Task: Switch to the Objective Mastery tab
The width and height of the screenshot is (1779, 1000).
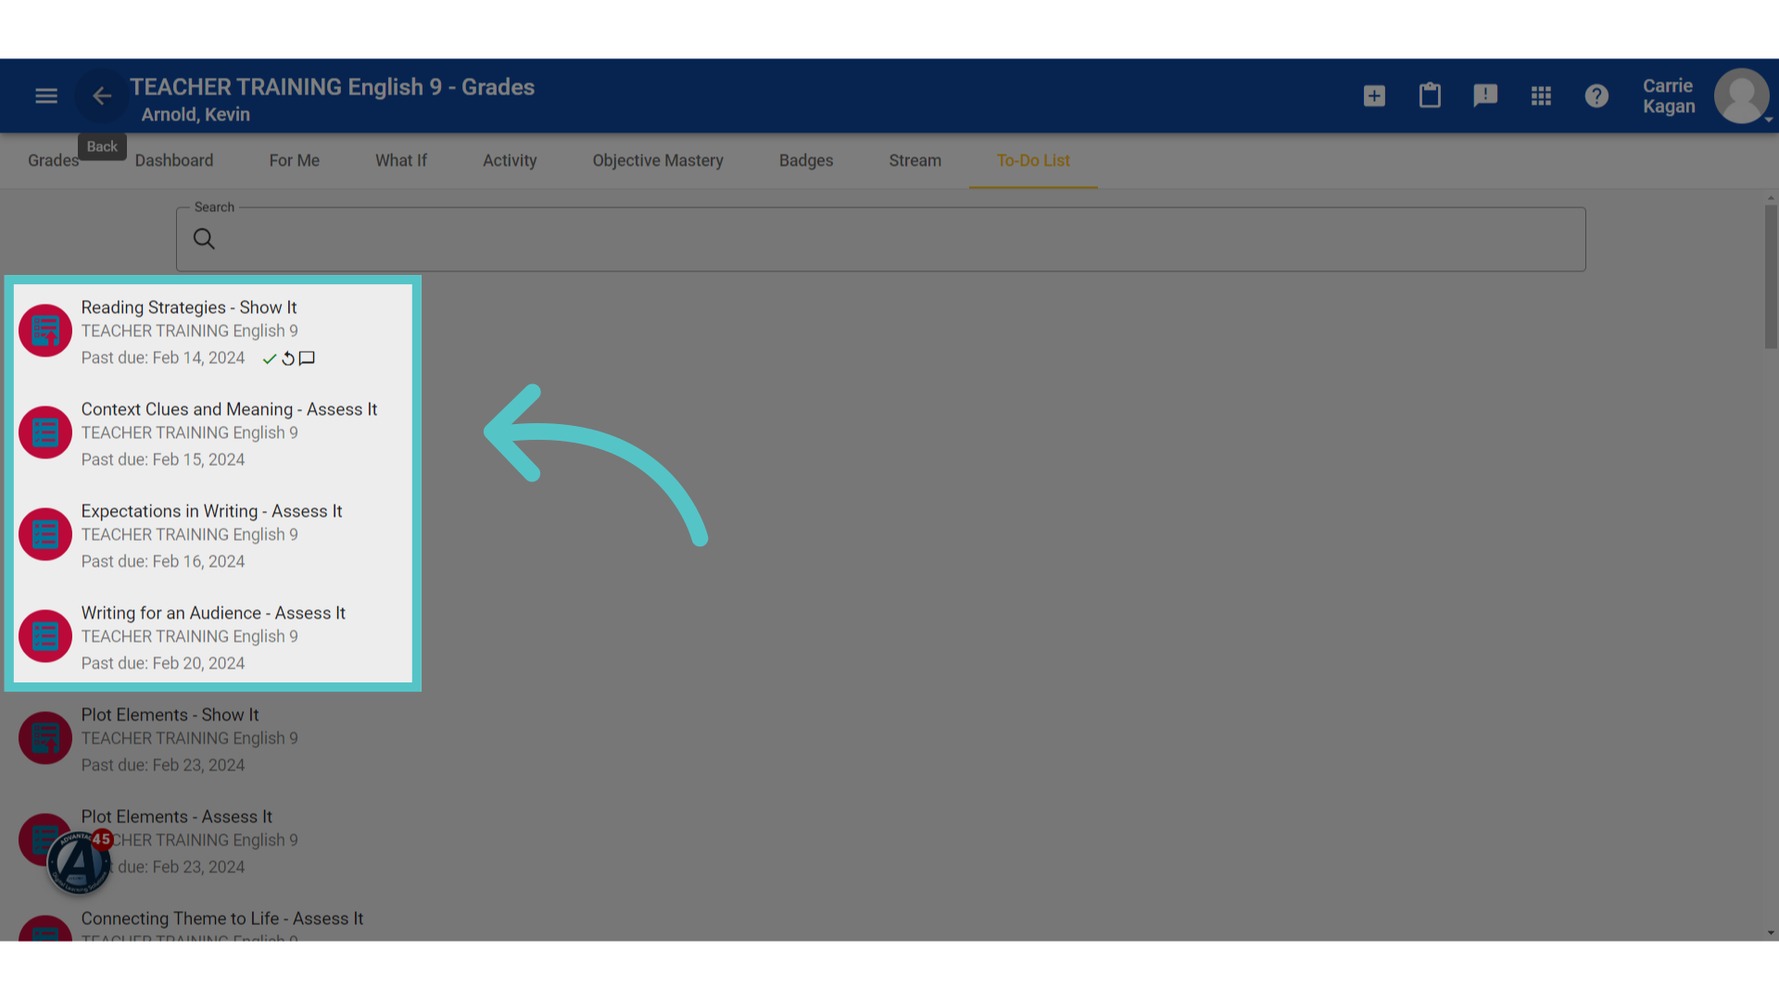Action: coord(658,160)
